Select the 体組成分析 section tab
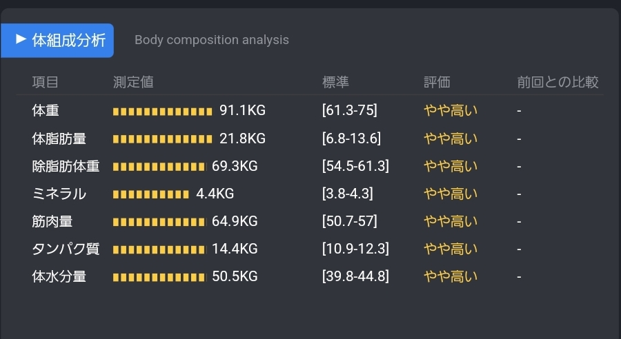 pos(57,41)
